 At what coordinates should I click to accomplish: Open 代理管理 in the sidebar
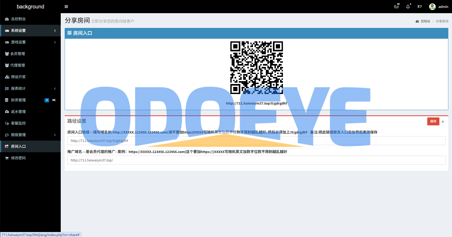click(x=31, y=65)
